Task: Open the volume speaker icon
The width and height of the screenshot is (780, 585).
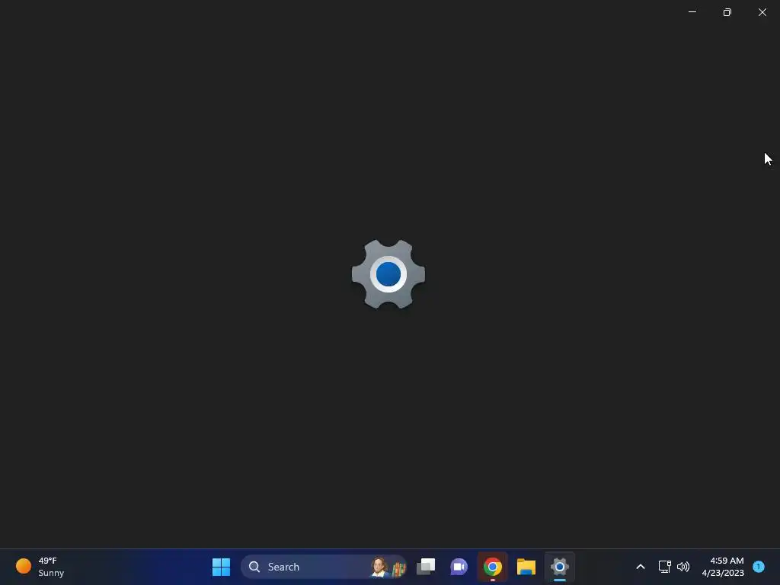Action: (683, 567)
